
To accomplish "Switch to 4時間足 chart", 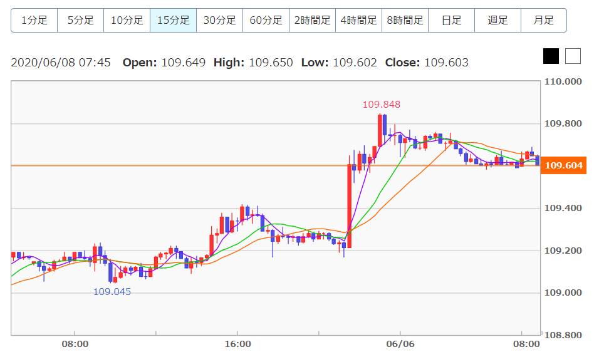I will pos(359,20).
